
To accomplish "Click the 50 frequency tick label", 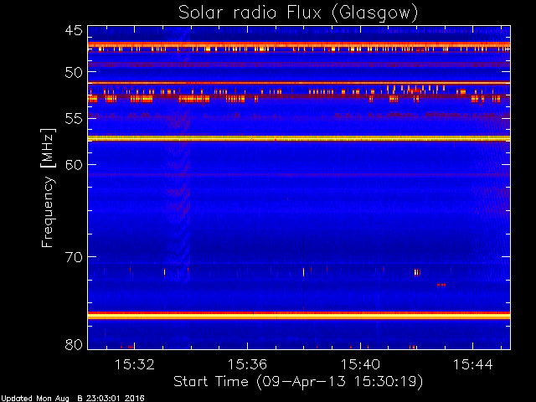I will point(74,73).
